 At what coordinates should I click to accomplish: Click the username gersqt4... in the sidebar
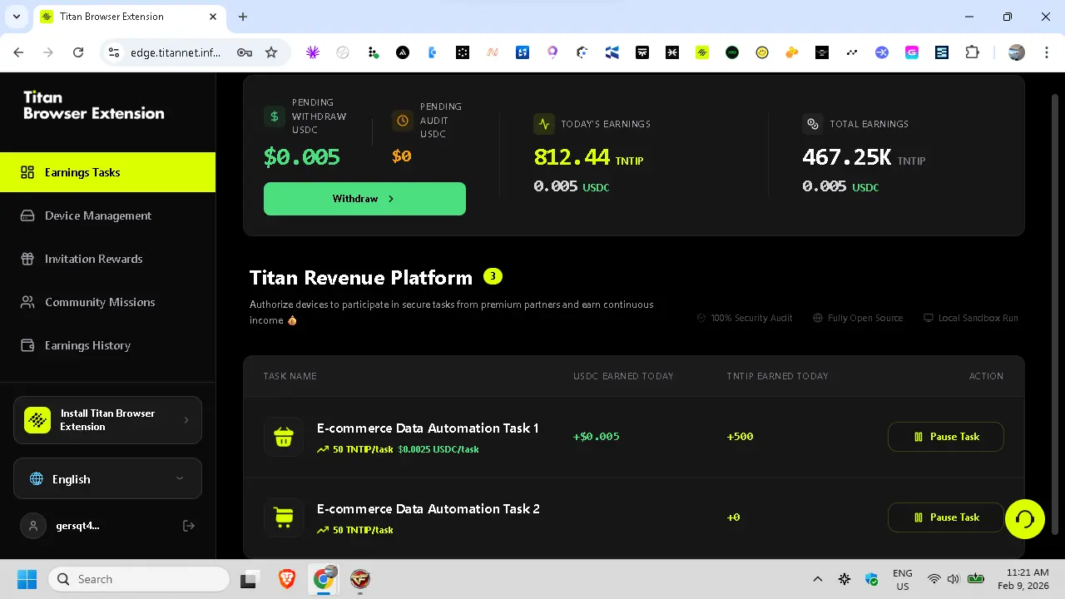click(x=77, y=526)
